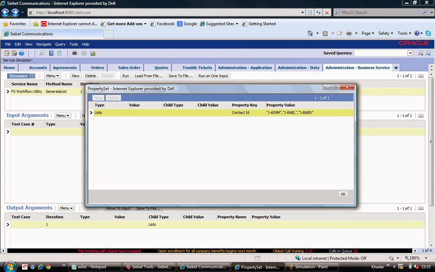Click the Internet Explorer Help icon
Screen dimensions: 435x272
pos(417,33)
